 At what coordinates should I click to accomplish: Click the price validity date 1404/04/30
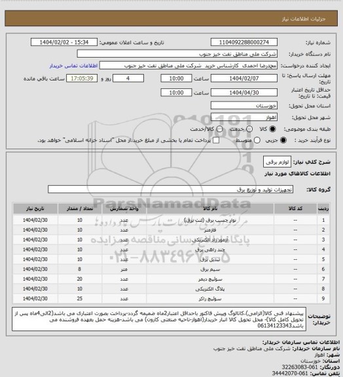pyautogui.click(x=244, y=92)
